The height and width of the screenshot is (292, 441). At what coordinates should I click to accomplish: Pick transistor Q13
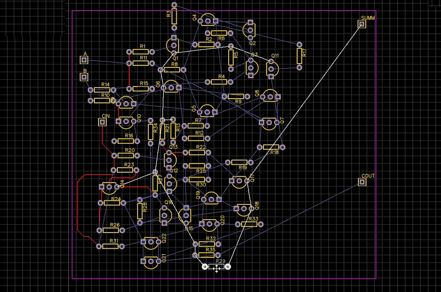tap(170, 160)
